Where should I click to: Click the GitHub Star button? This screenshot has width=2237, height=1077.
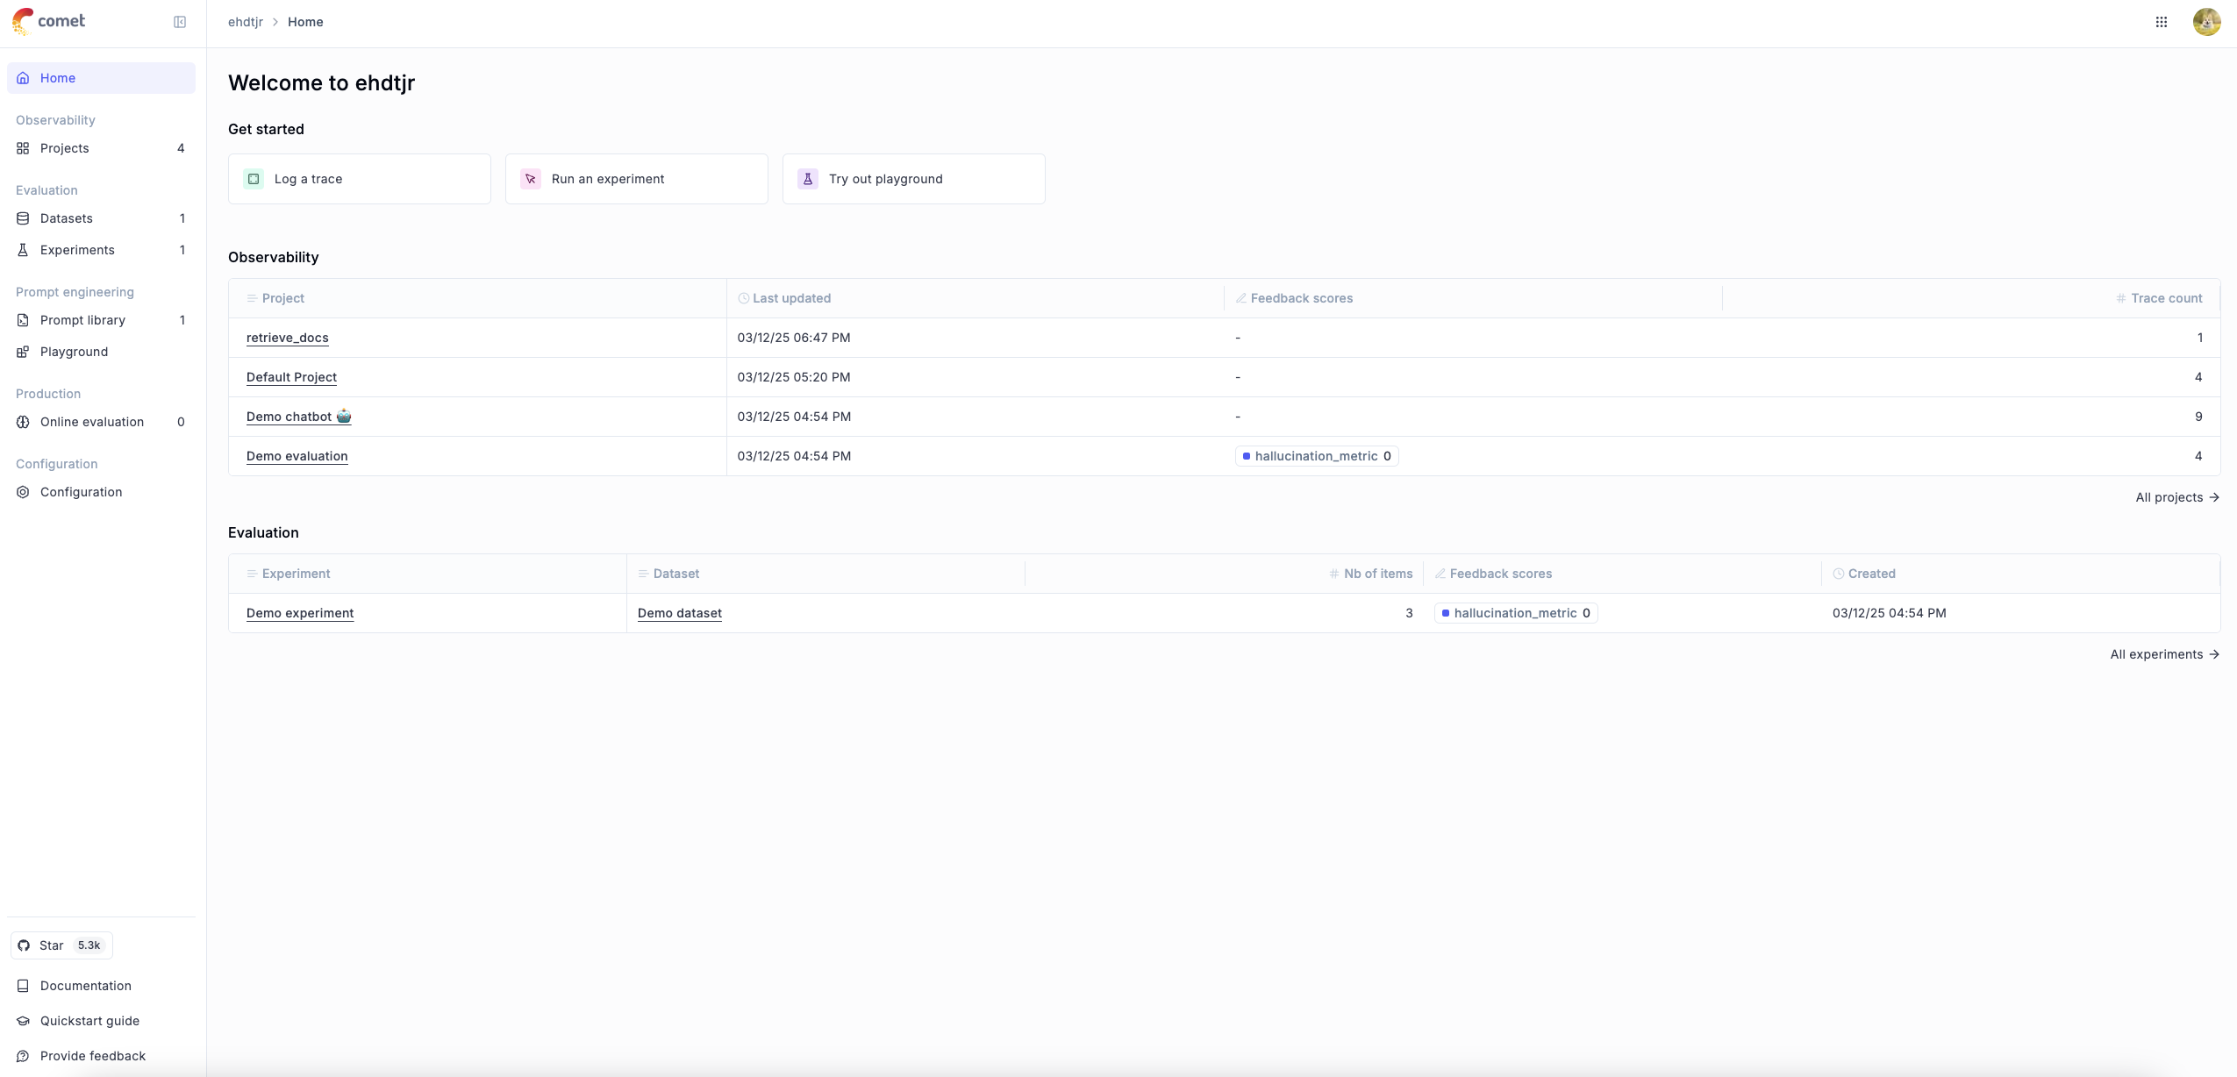point(61,945)
